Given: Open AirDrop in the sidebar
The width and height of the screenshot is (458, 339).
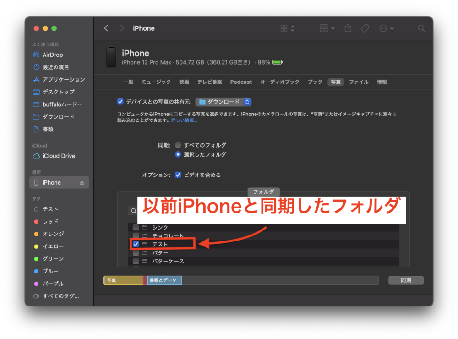Looking at the screenshot, I should click(x=53, y=55).
